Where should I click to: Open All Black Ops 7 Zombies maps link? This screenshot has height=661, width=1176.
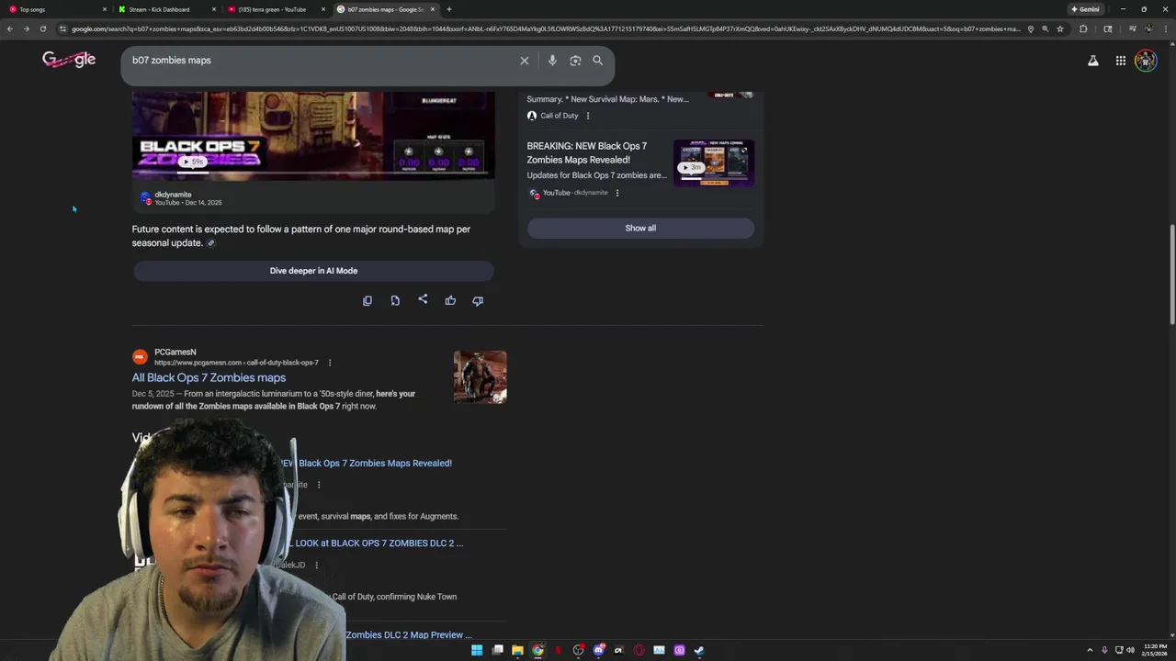click(x=209, y=377)
